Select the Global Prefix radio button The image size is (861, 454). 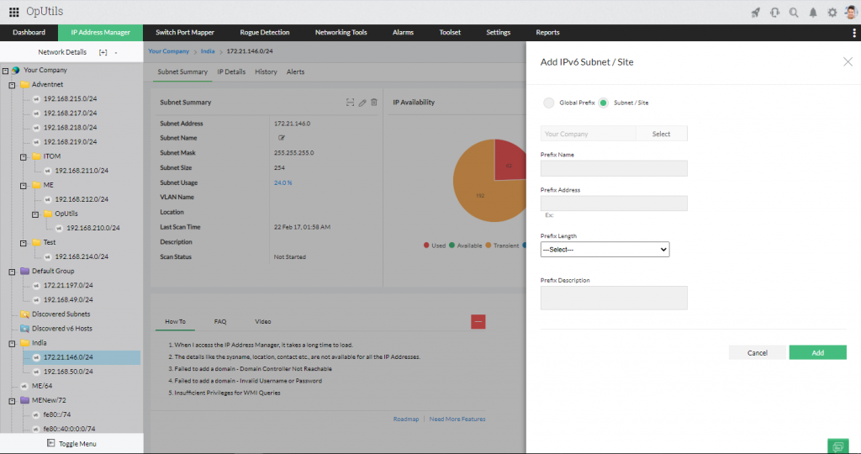(549, 103)
